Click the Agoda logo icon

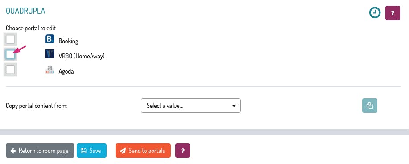(x=50, y=70)
